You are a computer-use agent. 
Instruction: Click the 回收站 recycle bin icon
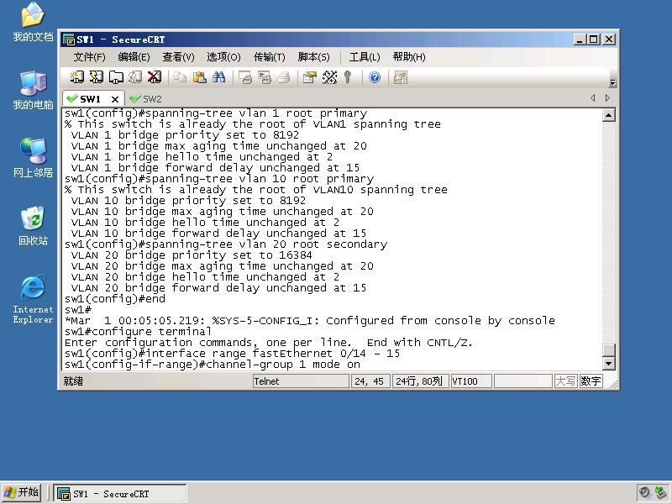tap(33, 226)
